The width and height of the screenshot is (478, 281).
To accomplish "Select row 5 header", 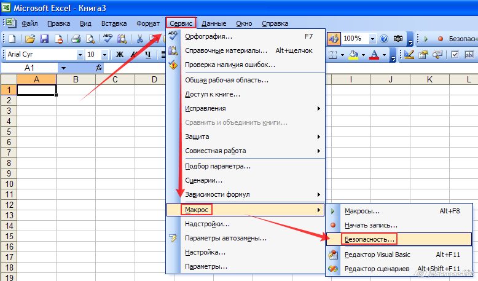I will click(x=9, y=132).
